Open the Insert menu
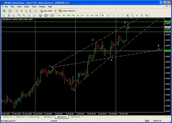 coord(19,7)
